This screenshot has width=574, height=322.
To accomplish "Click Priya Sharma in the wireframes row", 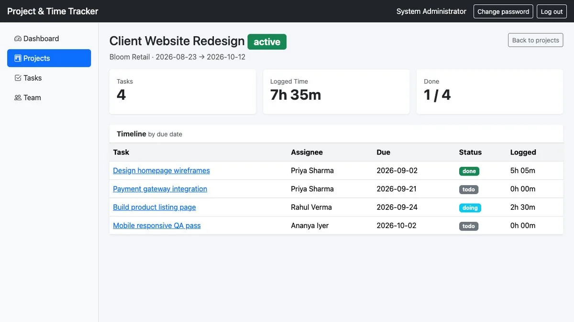I will [x=312, y=170].
